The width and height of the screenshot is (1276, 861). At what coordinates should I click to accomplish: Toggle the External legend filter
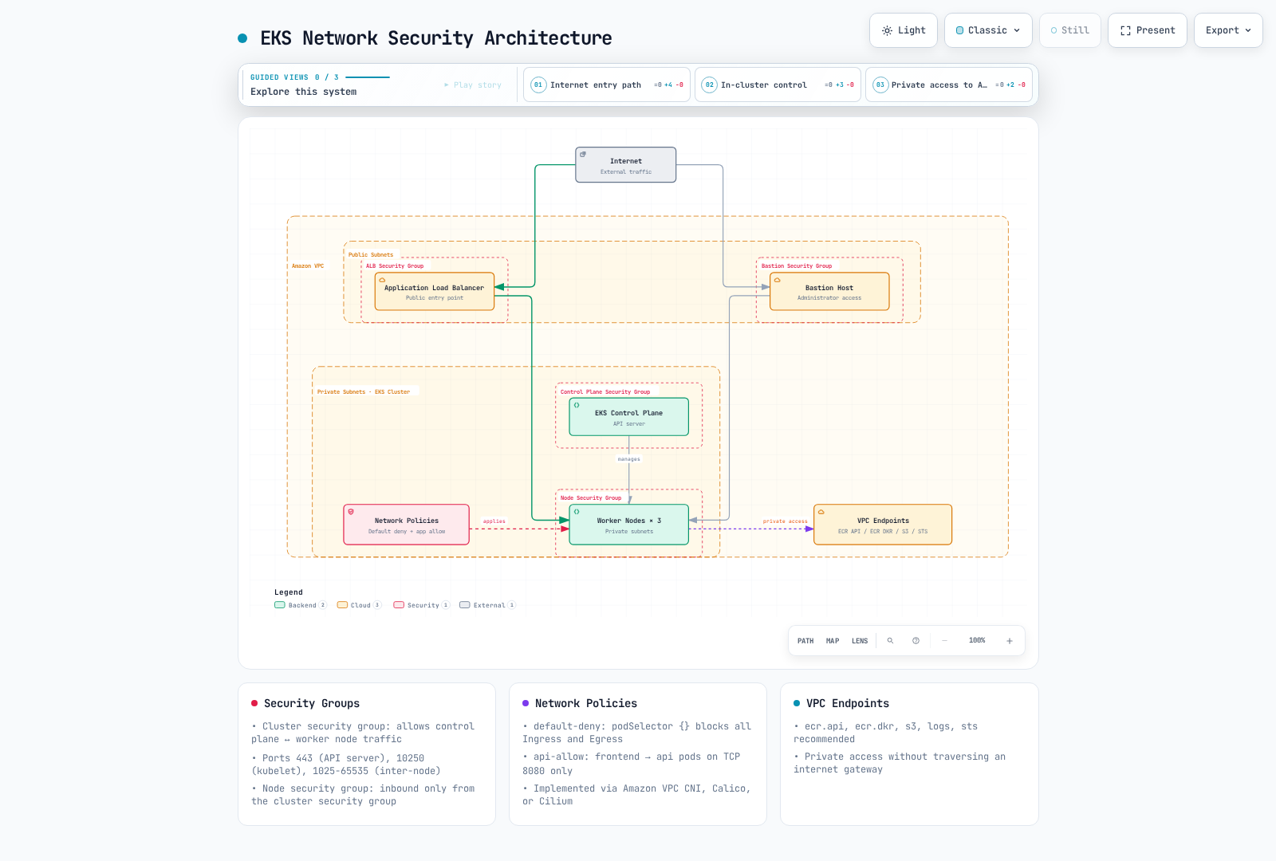point(487,605)
